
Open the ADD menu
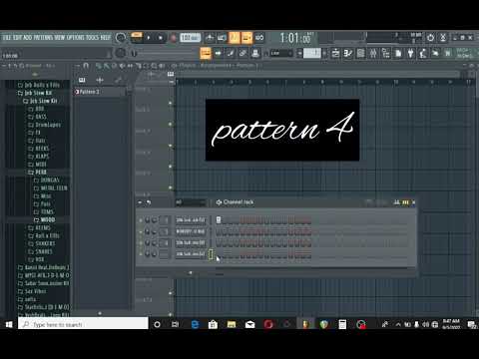tap(28, 38)
